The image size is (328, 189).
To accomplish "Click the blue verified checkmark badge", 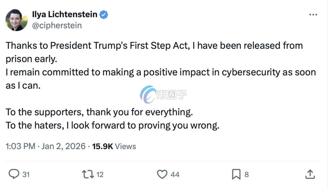I will coord(103,14).
